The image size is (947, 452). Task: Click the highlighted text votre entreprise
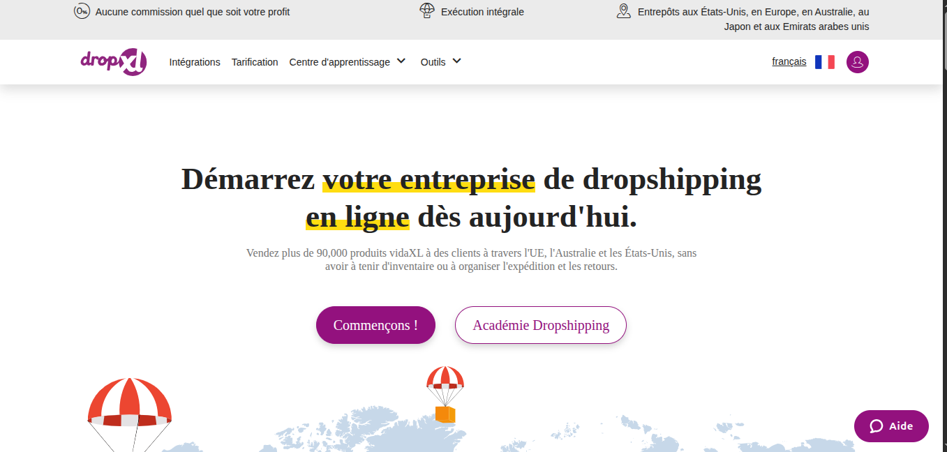click(x=428, y=179)
